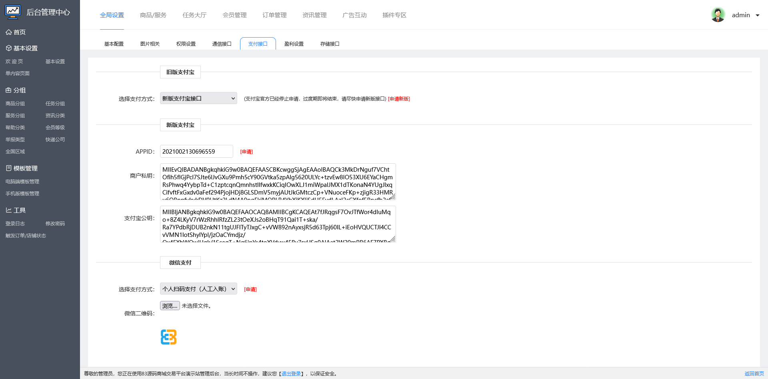Grab the 商户私钥 textarea resize handle
This screenshot has width=768, height=379.
pyautogui.click(x=393, y=197)
